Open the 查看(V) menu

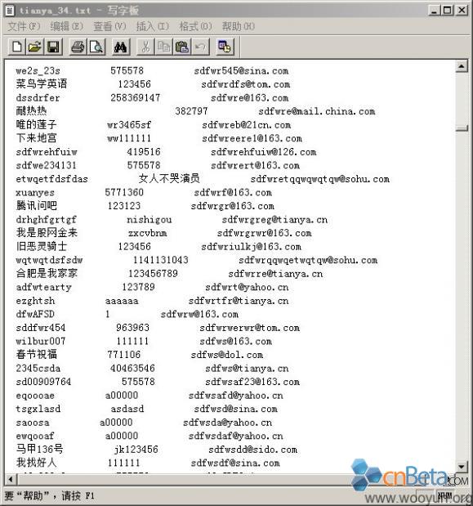[109, 26]
